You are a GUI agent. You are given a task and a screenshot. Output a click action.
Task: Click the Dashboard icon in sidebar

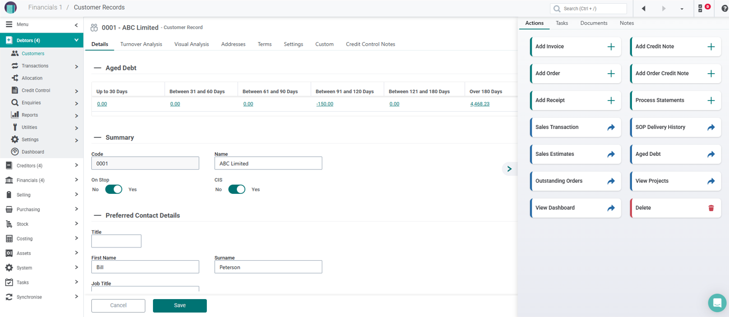(x=15, y=152)
